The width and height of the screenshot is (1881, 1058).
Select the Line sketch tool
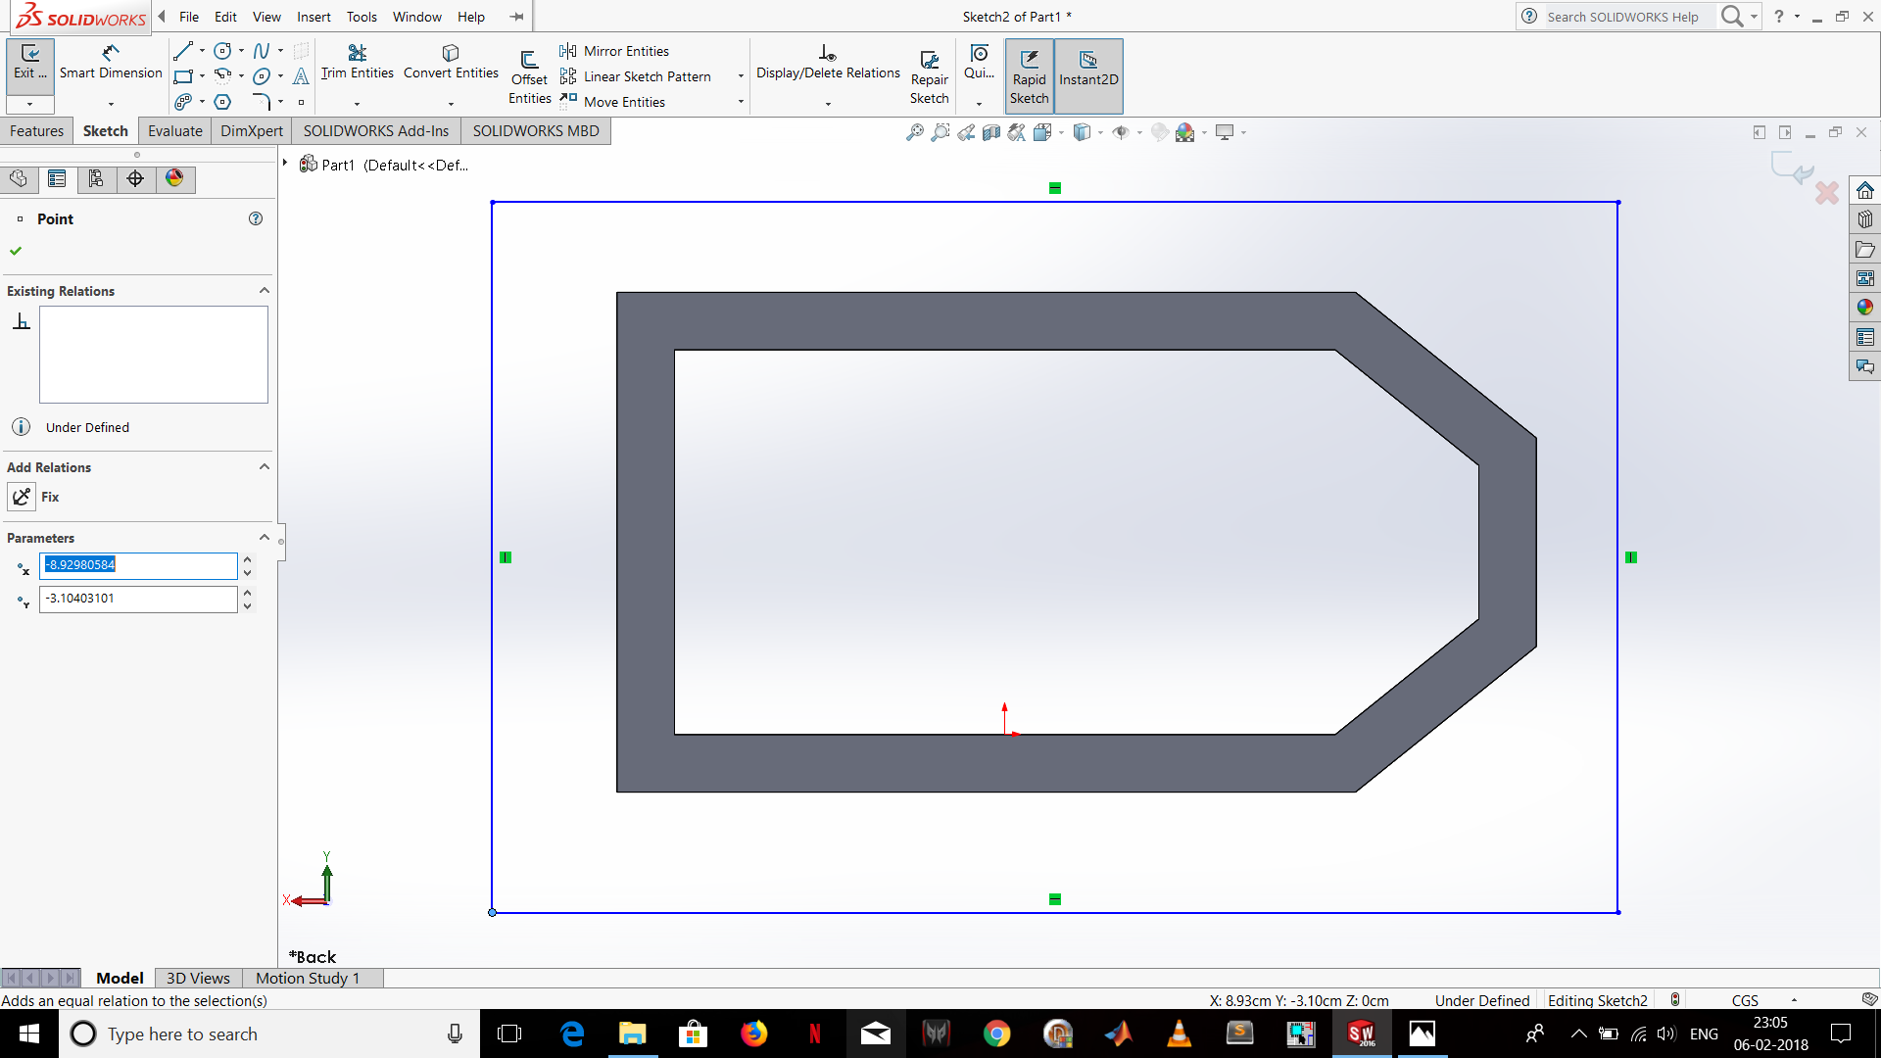click(x=182, y=51)
